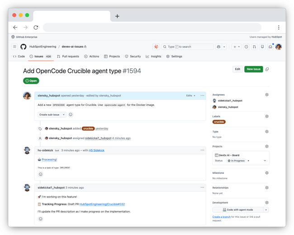Select assignee slensky_hubspot in the sidebar
This screenshot has width=294, height=235.
pos(225,107)
